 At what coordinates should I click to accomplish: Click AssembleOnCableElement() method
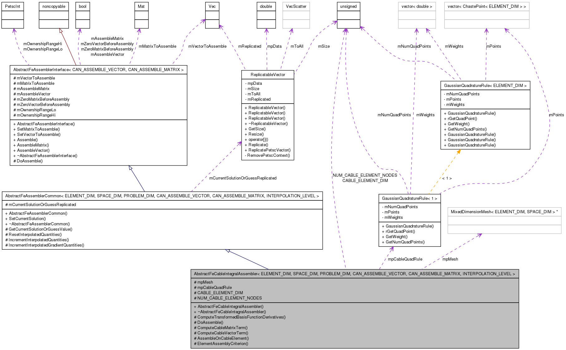[221, 338]
